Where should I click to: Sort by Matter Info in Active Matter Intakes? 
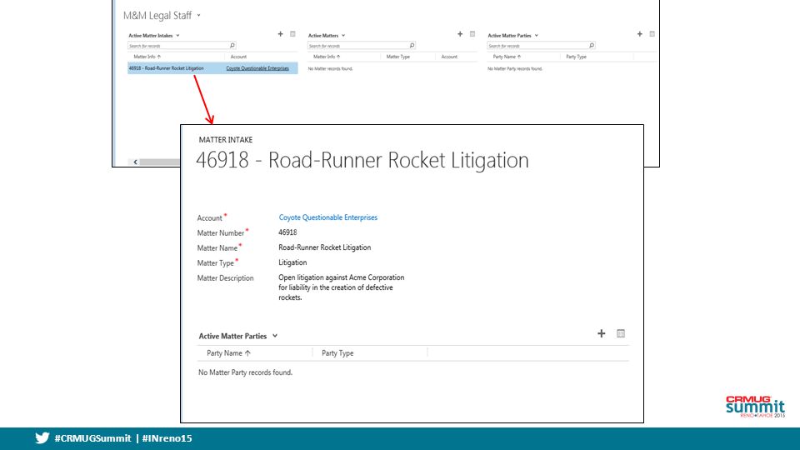[147, 57]
